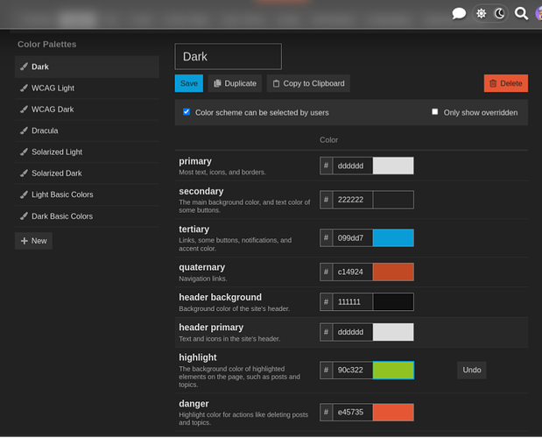Toggle color scheme selectable by users
The image size is (542, 438).
pos(187,111)
